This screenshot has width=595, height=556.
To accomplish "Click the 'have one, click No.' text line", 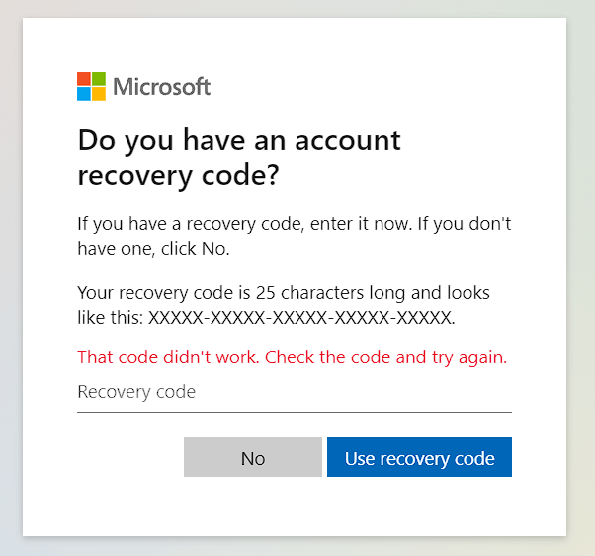I will [153, 248].
